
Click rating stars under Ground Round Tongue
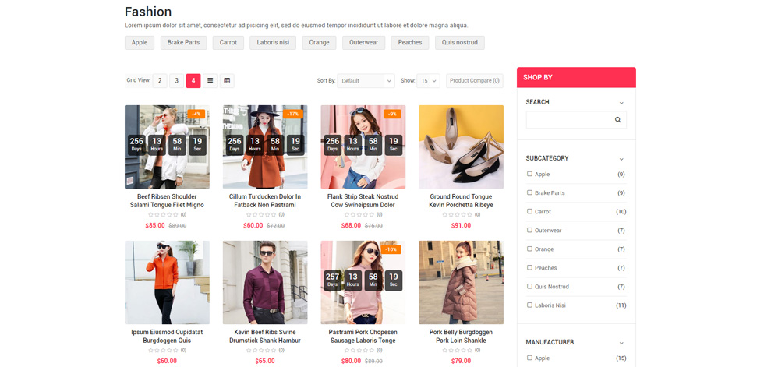click(x=457, y=214)
